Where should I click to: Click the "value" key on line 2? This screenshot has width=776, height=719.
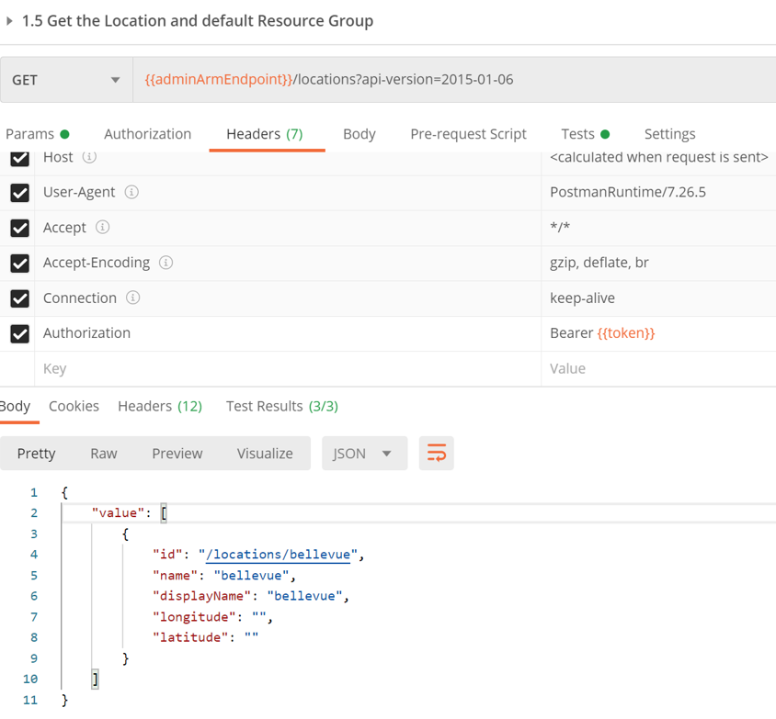tap(118, 513)
